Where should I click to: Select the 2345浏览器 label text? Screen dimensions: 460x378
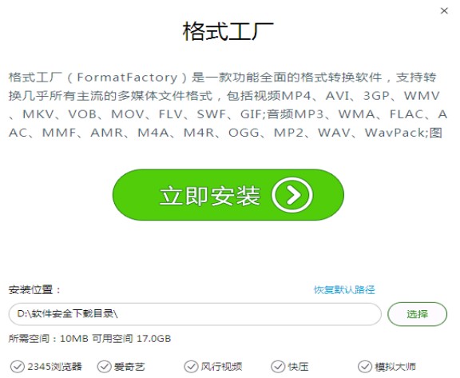point(55,367)
